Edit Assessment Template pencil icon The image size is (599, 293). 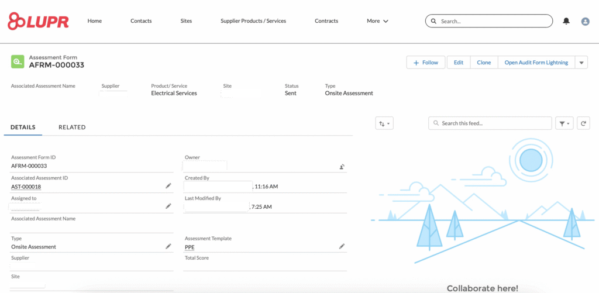click(x=342, y=247)
